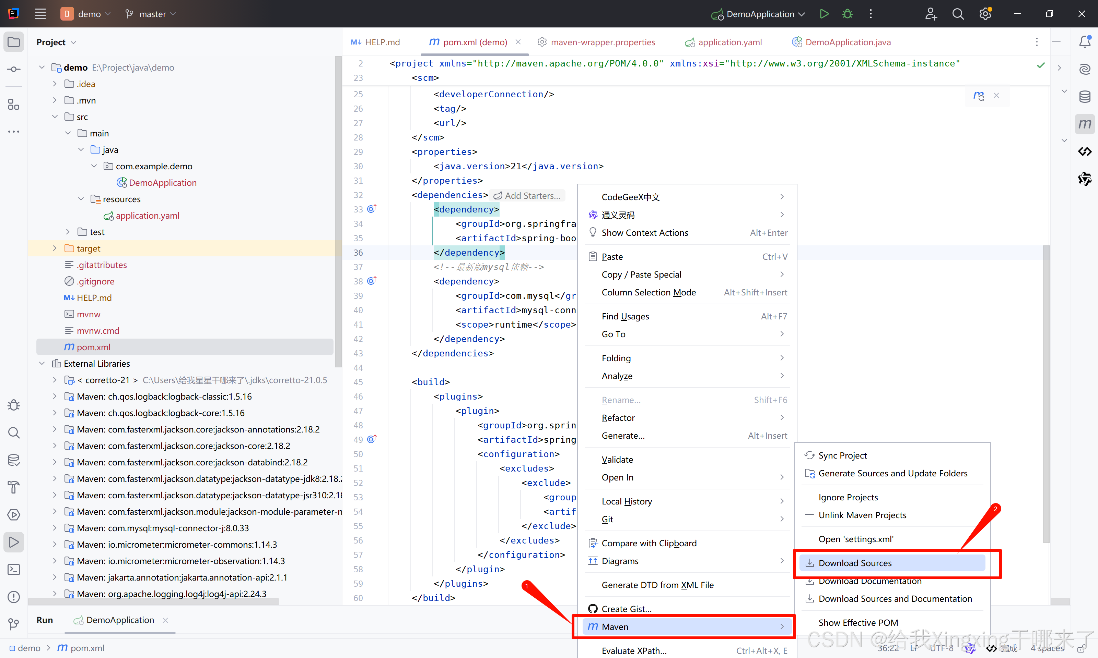1098x658 pixels.
Task: Open the Database tool window icon
Action: pyautogui.click(x=1084, y=96)
